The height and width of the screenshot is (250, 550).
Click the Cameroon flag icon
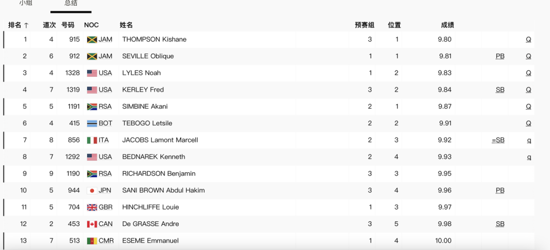[x=92, y=241]
